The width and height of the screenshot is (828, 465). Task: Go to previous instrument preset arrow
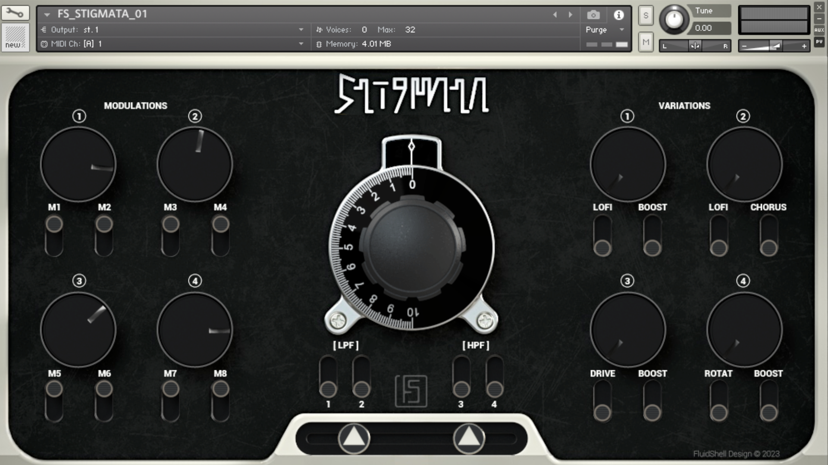pyautogui.click(x=555, y=15)
